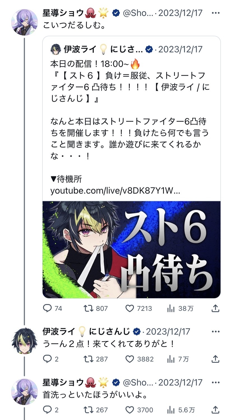Open the スト6 凸待ち stream thumbnail
The image size is (232, 420).
(131, 249)
